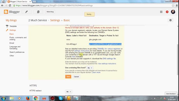Click the Settings breadcrumb link
The width and height of the screenshot is (179, 101).
[55, 20]
